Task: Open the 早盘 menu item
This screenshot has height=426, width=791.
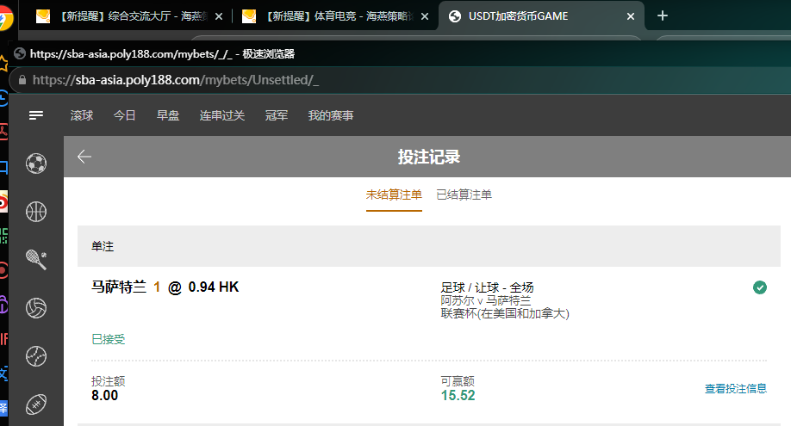Action: [x=168, y=116]
